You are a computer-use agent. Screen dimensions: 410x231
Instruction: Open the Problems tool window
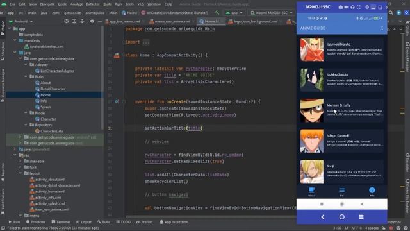point(36,222)
